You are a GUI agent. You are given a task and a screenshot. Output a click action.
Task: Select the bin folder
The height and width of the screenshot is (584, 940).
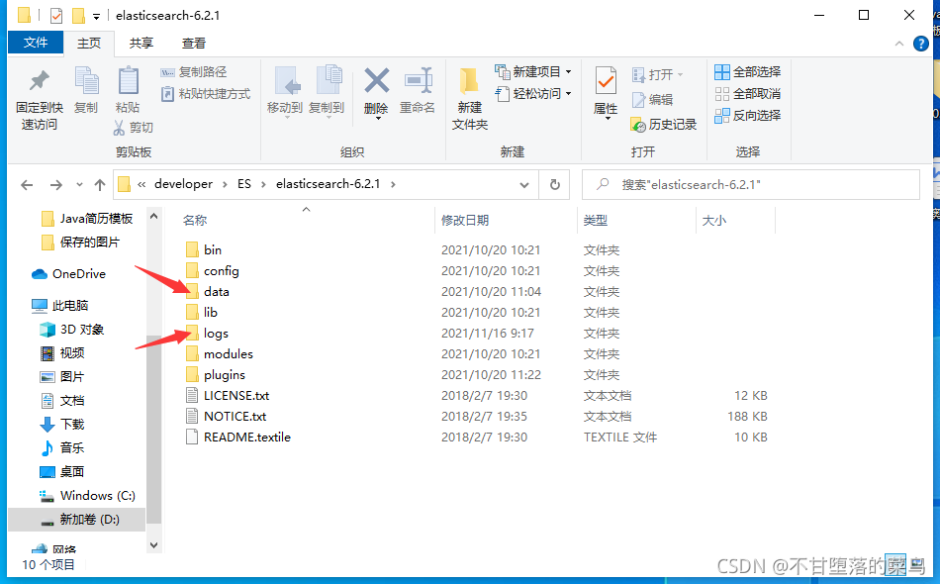click(x=204, y=250)
